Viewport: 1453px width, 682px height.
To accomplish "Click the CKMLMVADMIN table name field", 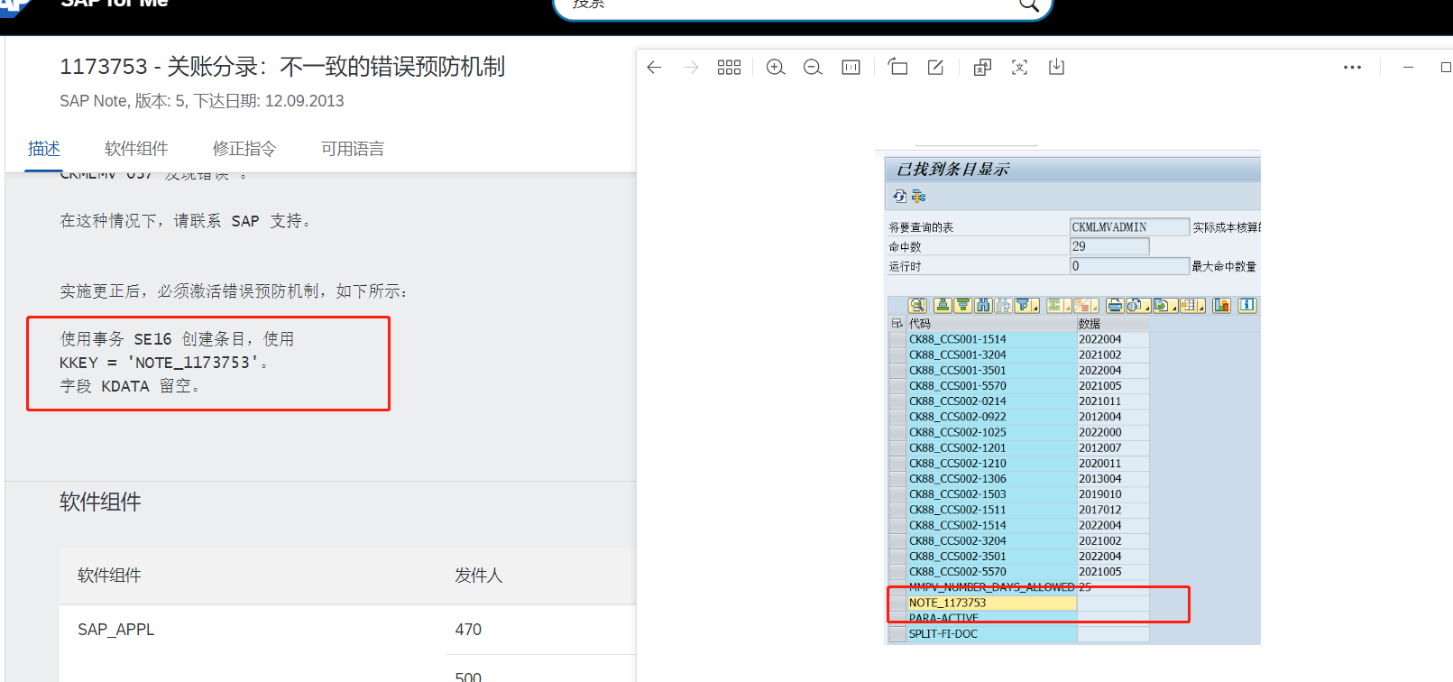I will pos(1129,227).
